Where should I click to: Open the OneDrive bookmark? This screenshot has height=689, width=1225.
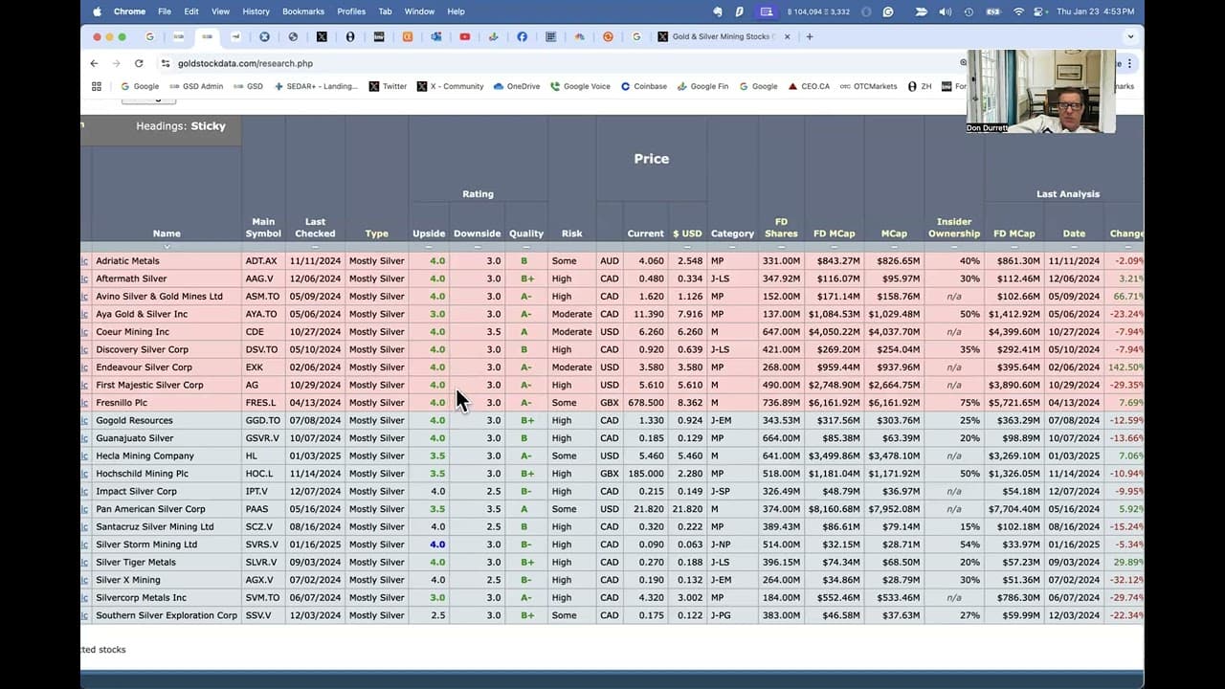[x=517, y=86]
